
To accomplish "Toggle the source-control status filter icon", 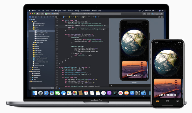I will [53, 88].
